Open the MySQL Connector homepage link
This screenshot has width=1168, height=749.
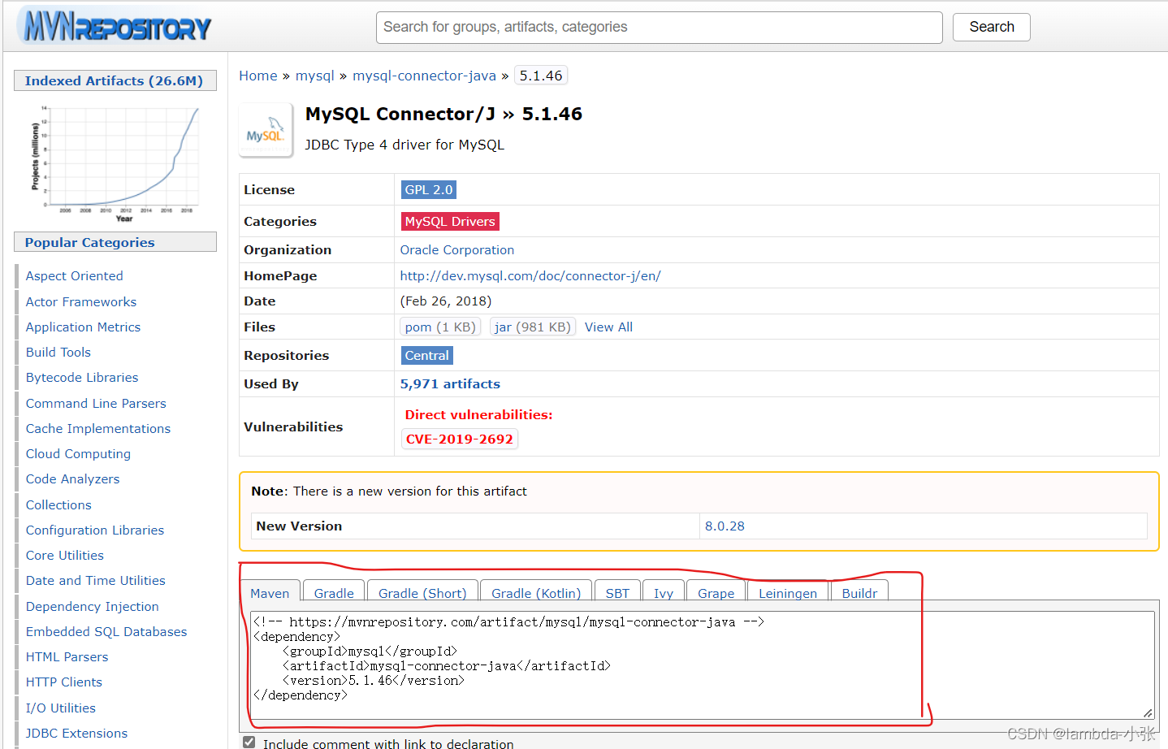[530, 275]
